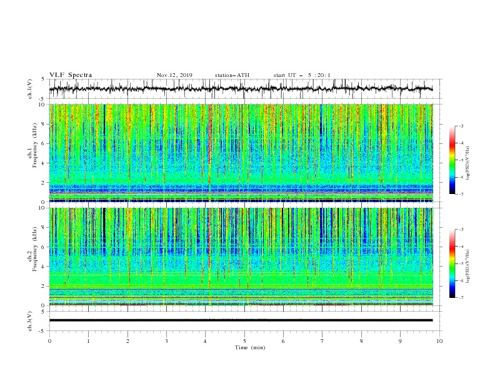The image size is (495, 383).
Task: Click the 'VLF Spectra' title text
Action: (71, 75)
